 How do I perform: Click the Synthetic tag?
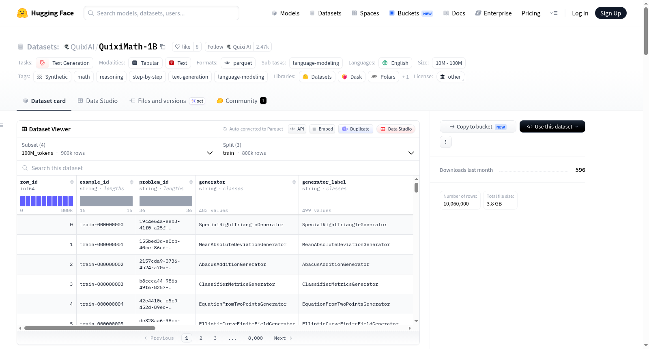(x=52, y=77)
